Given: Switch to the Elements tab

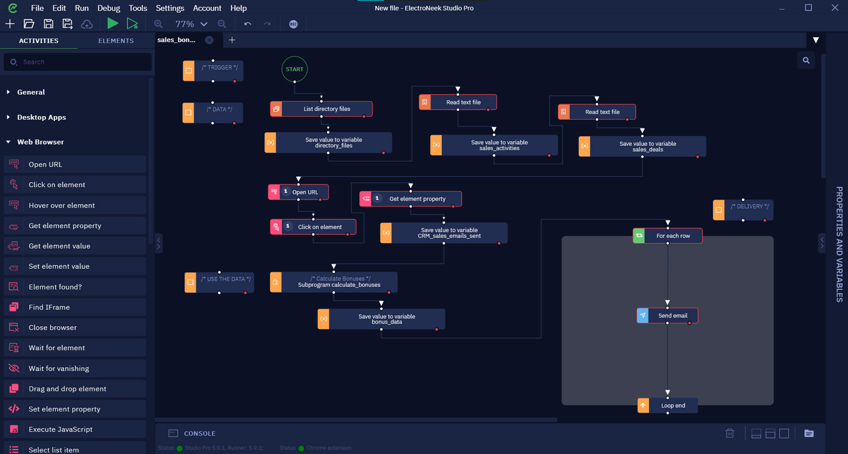Looking at the screenshot, I should pyautogui.click(x=116, y=40).
